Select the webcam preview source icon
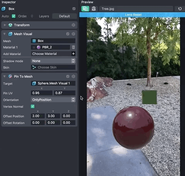The width and height of the screenshot is (185, 176). coord(94,9)
